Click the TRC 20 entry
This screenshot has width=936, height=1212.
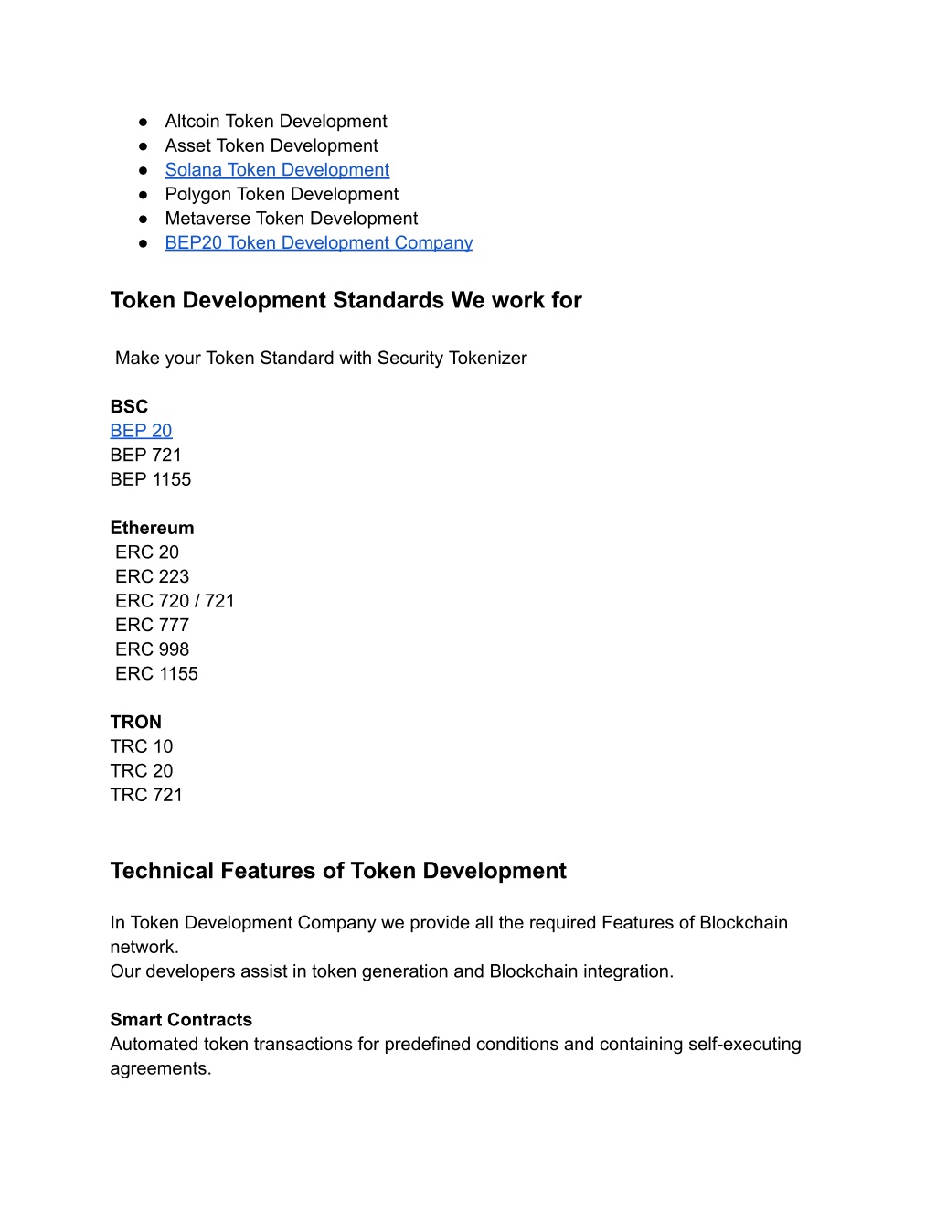pyautogui.click(x=142, y=771)
